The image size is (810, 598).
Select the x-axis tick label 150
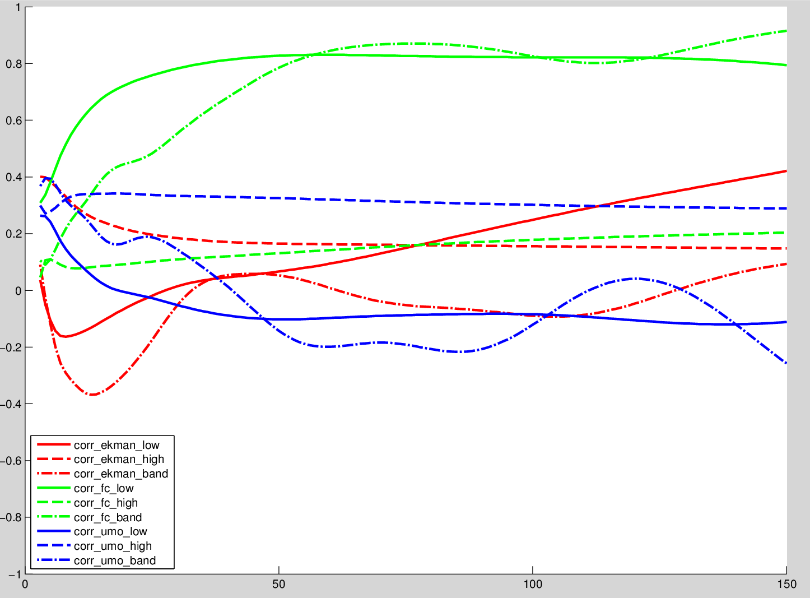(x=786, y=585)
